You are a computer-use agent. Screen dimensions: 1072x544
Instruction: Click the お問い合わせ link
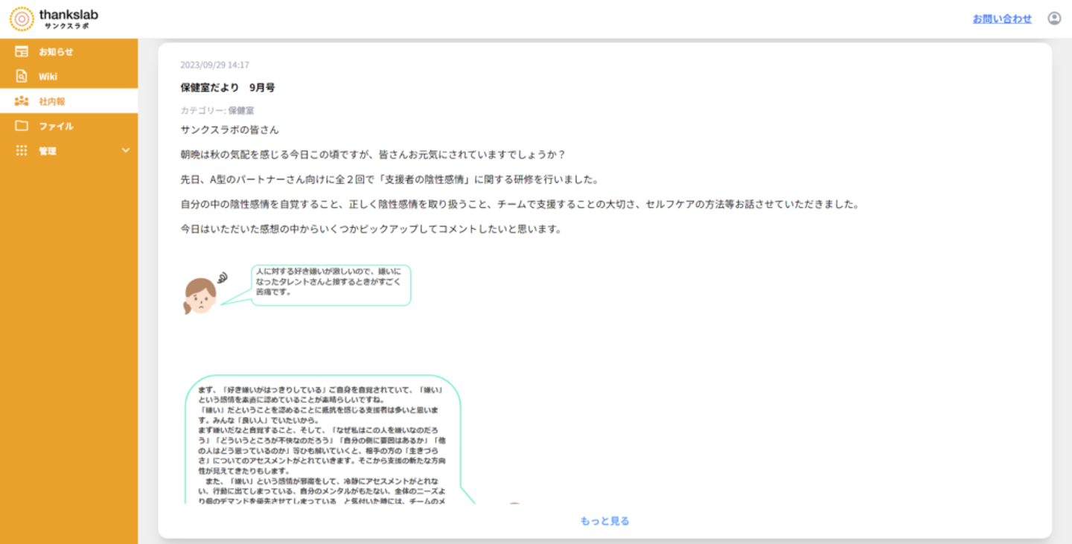pos(1002,19)
